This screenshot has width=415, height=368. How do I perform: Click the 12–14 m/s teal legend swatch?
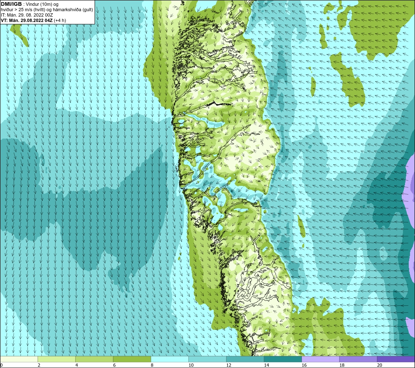245,359
